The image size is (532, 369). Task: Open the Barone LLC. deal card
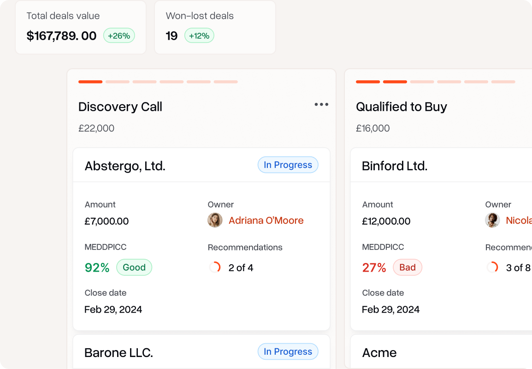(118, 353)
